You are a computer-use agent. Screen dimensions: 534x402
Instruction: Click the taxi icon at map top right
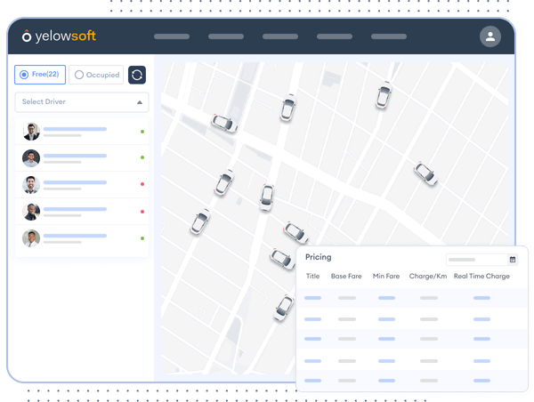384,94
